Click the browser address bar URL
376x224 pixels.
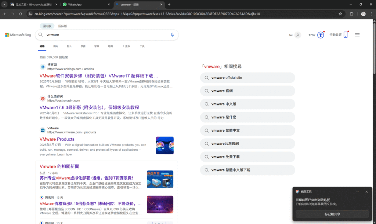pyautogui.click(x=147, y=14)
